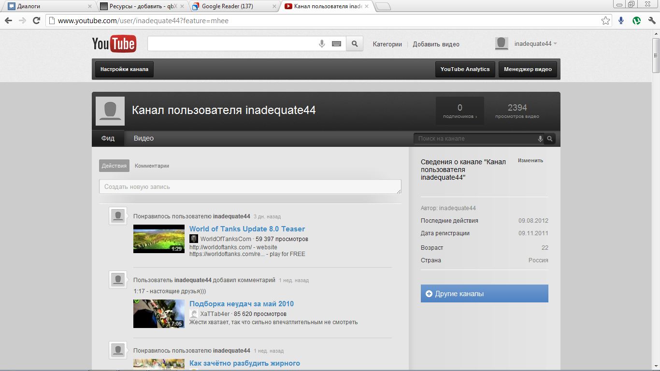The width and height of the screenshot is (660, 371).
Task: Open the new tab button
Action: pos(383,7)
